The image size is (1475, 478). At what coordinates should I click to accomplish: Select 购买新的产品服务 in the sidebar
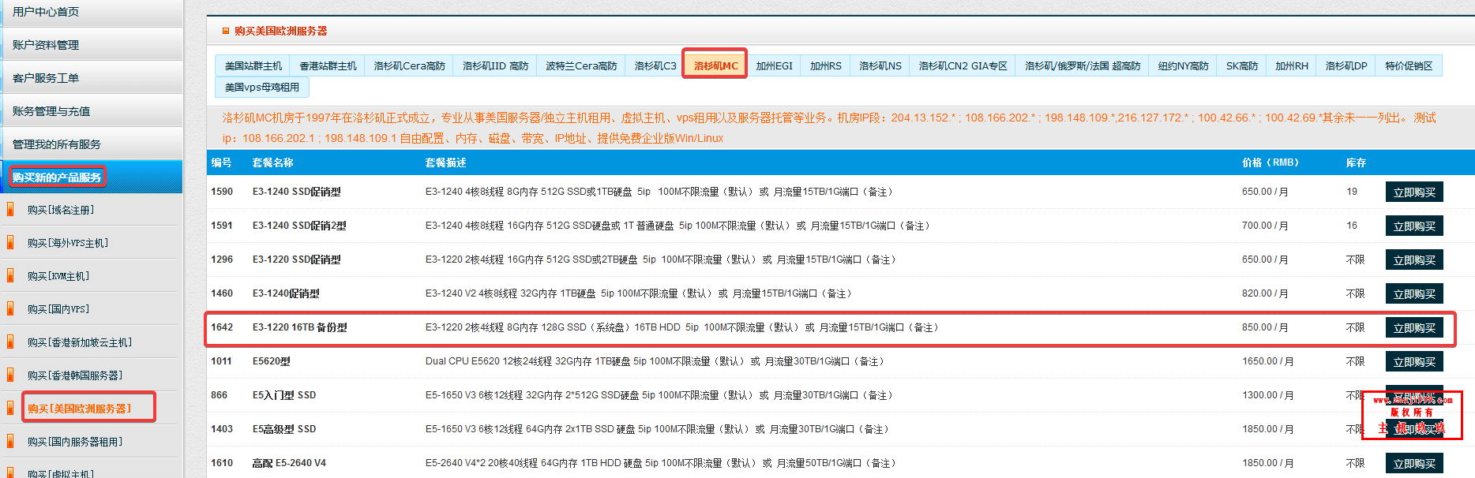pyautogui.click(x=91, y=177)
